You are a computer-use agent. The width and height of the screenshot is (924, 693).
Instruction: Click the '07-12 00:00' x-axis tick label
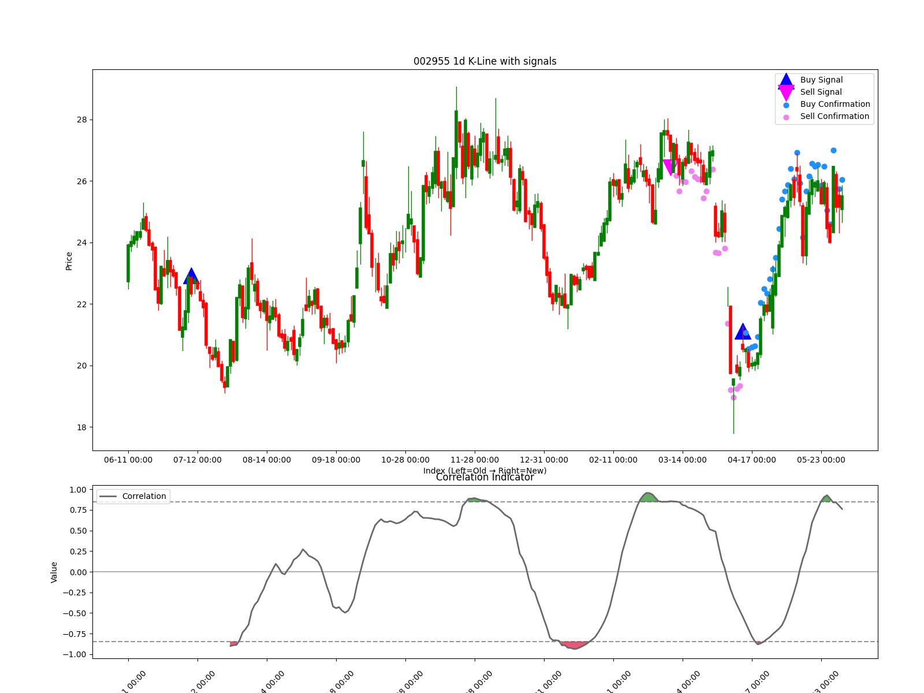[x=198, y=460]
